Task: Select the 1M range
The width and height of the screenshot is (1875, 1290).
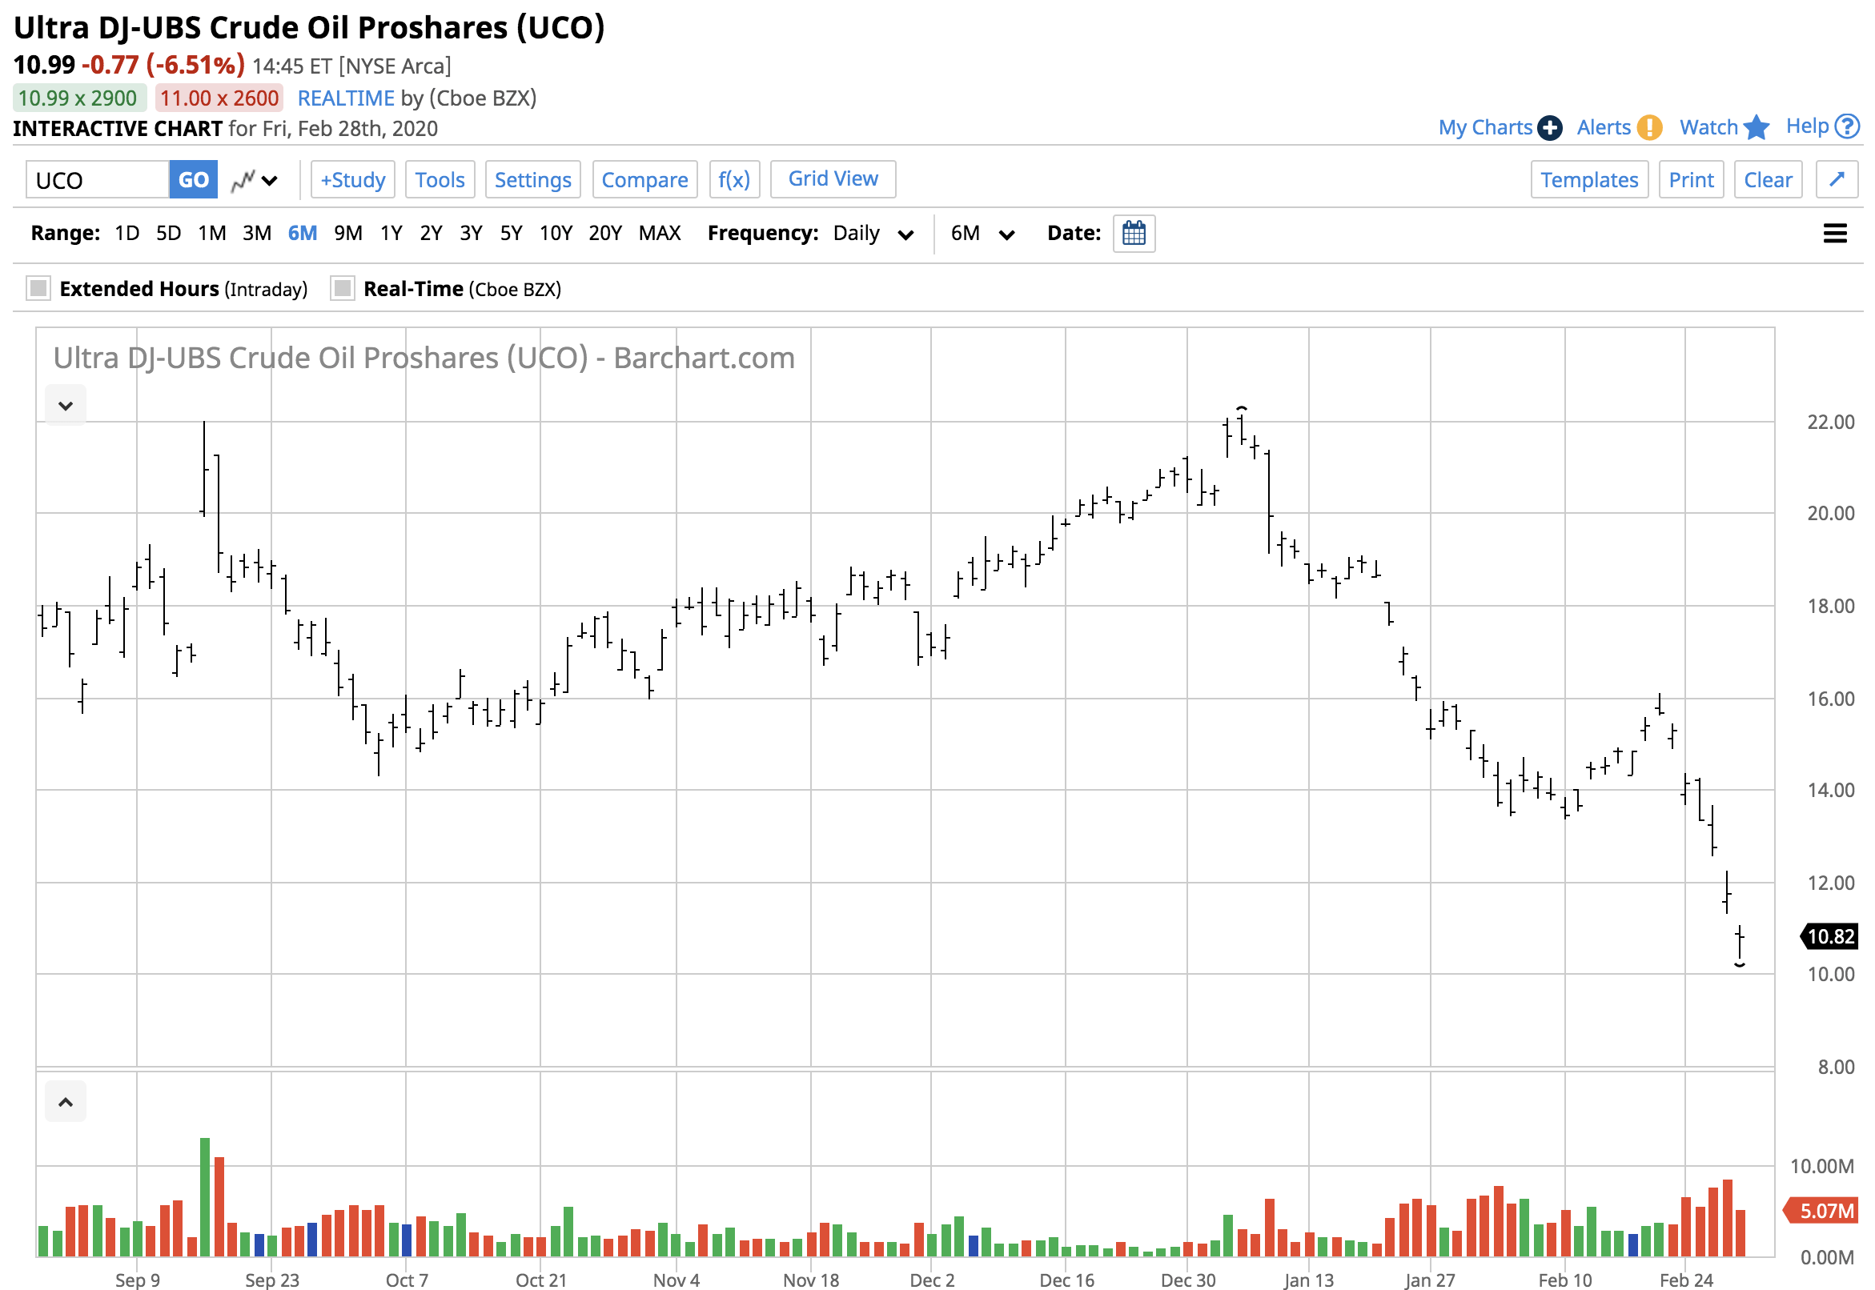Action: pos(212,234)
